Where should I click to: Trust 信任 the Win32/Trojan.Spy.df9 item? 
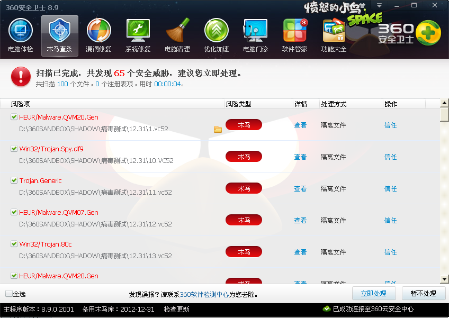pos(390,157)
